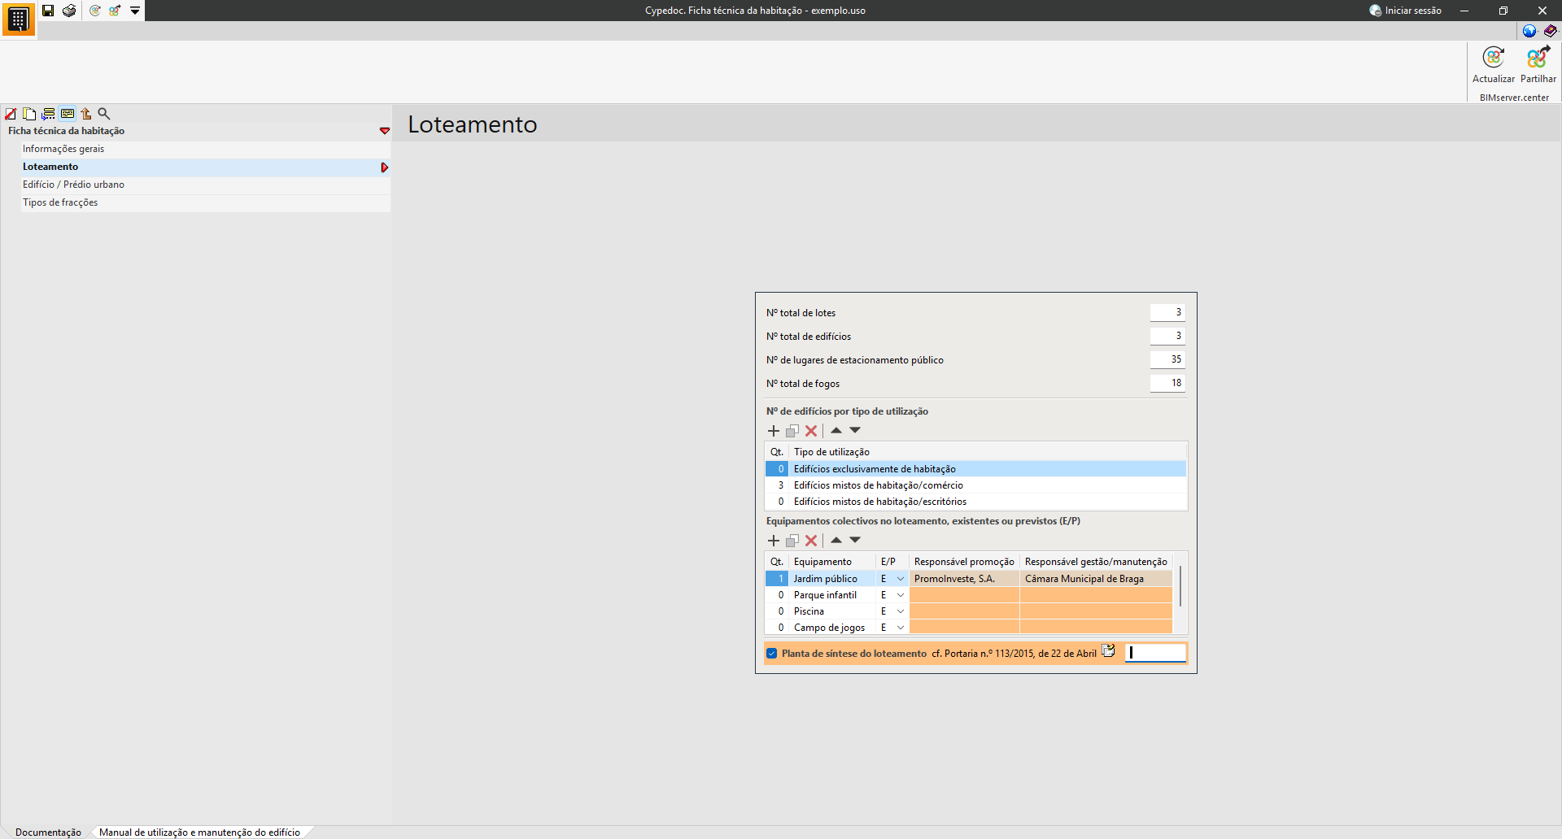Open E/P dropdown for Parque infantil
The width and height of the screenshot is (1562, 839).
[901, 595]
